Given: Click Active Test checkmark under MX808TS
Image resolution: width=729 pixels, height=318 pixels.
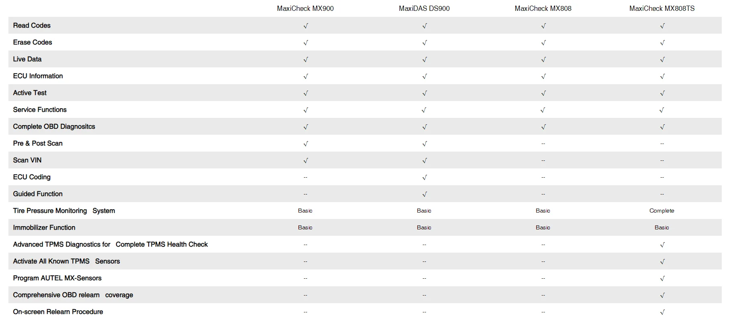Looking at the screenshot, I should pyautogui.click(x=662, y=93).
